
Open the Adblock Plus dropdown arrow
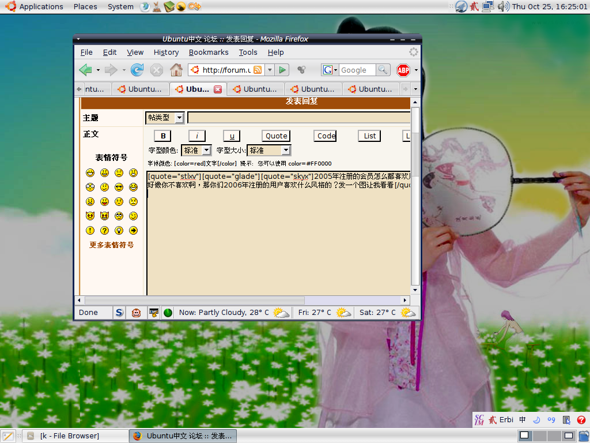tap(416, 70)
